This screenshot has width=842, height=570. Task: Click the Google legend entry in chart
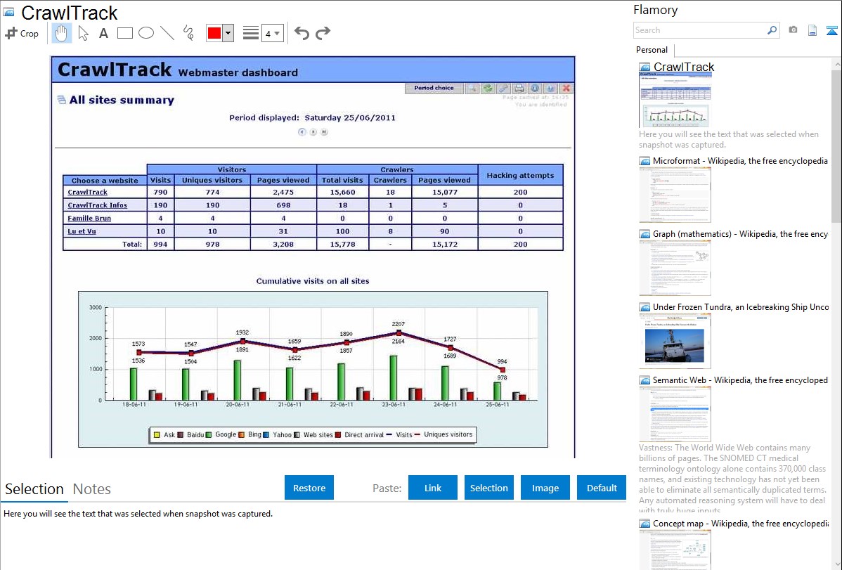[x=221, y=434]
